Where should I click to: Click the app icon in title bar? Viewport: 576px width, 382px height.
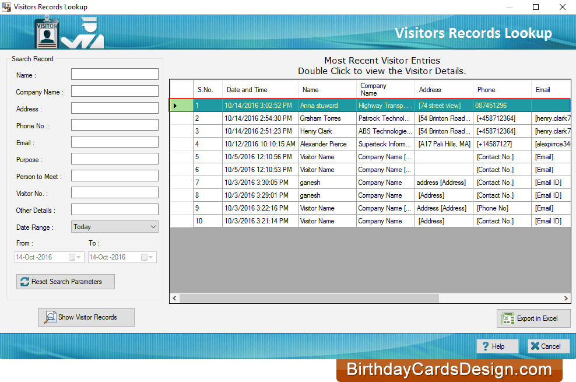click(6, 6)
